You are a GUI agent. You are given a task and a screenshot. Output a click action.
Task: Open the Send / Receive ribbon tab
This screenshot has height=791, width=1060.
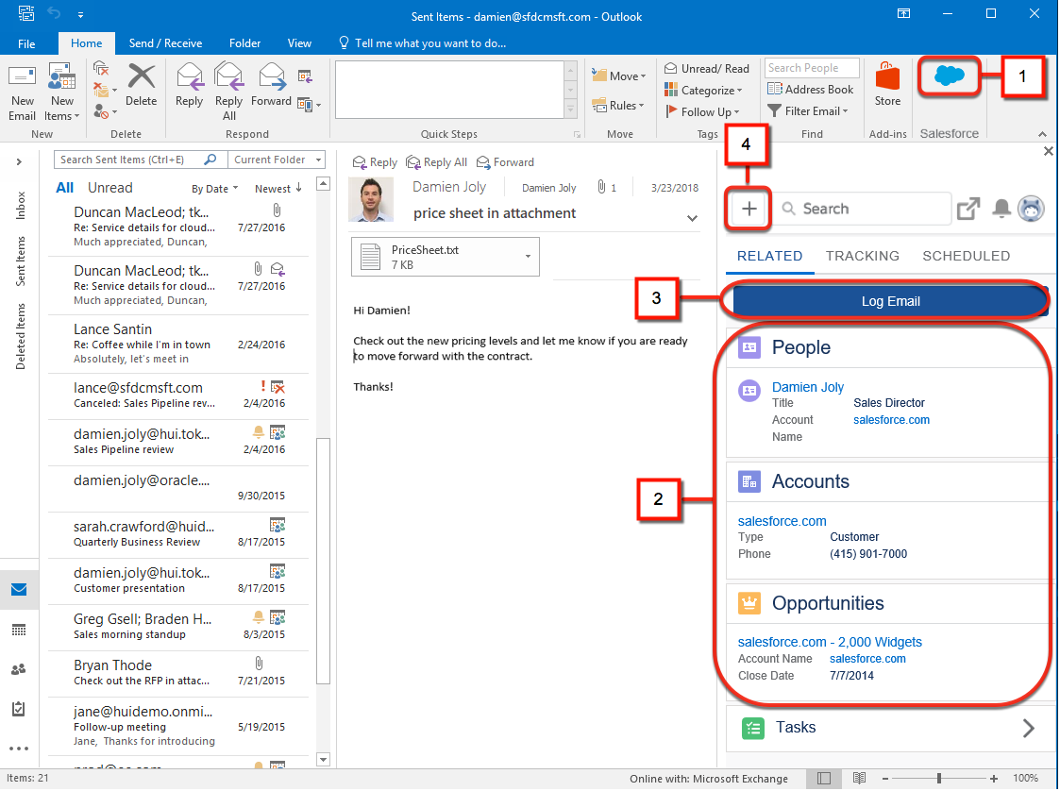pyautogui.click(x=165, y=43)
